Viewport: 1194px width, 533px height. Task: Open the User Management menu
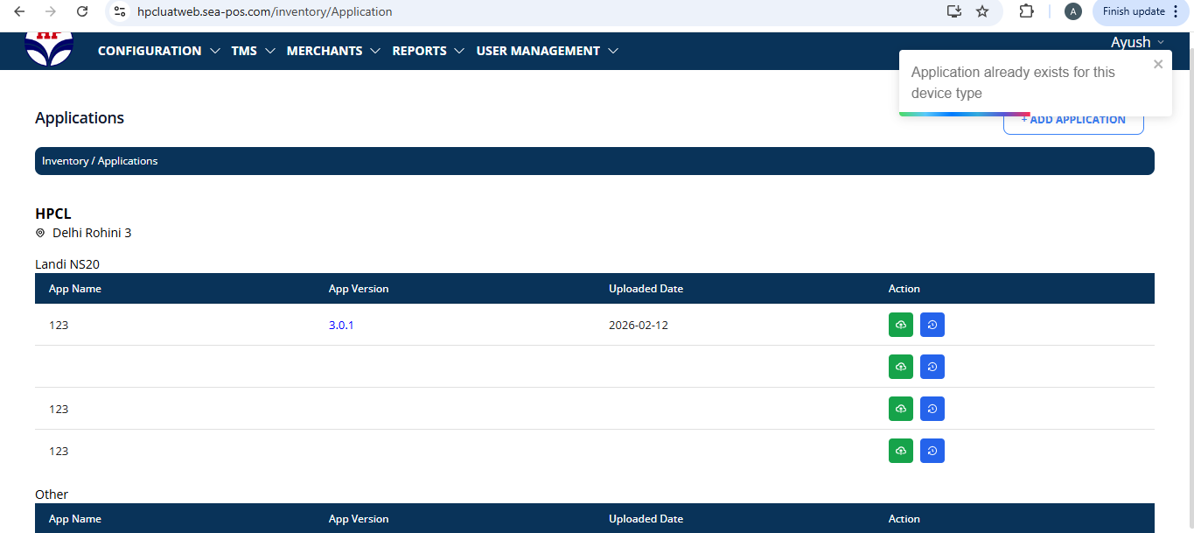(x=547, y=51)
